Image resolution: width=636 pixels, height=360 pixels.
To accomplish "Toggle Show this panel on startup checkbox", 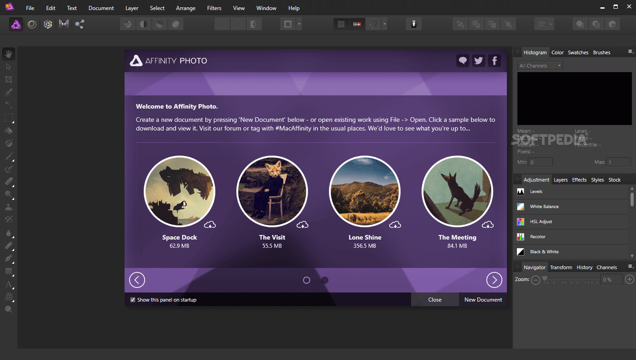I will pyautogui.click(x=133, y=300).
